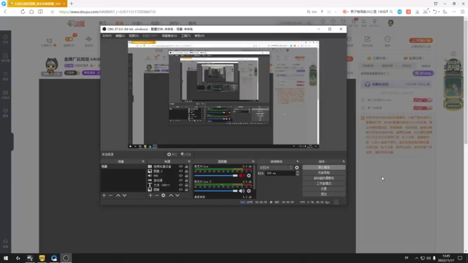Enable 工作室模式 studio mode

click(324, 184)
